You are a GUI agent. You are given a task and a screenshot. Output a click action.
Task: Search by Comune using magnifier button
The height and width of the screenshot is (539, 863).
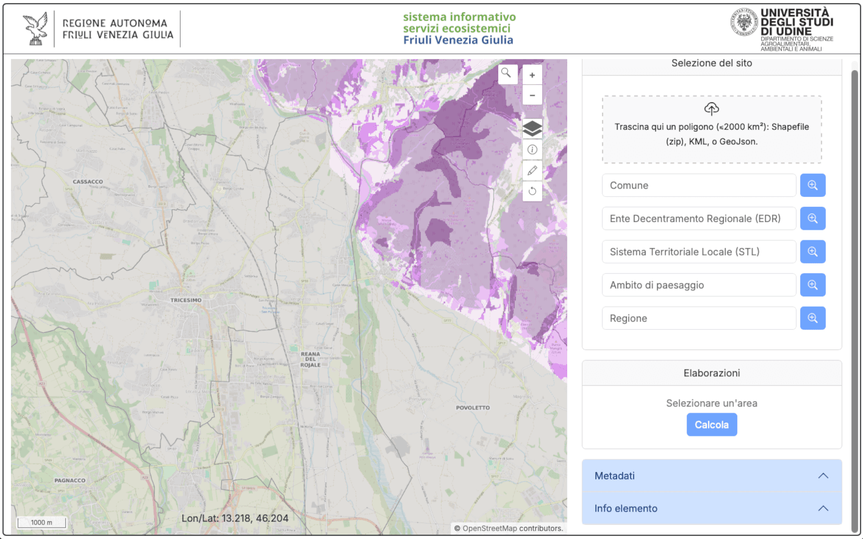coord(813,185)
